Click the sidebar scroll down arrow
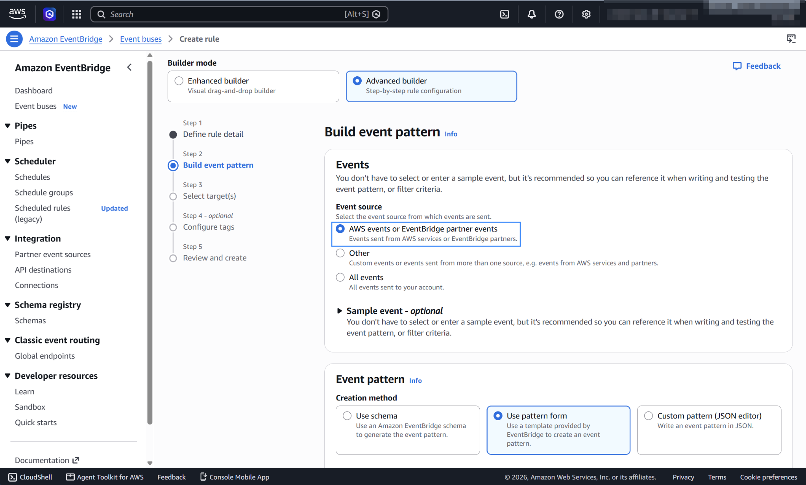This screenshot has height=485, width=806. [150, 463]
